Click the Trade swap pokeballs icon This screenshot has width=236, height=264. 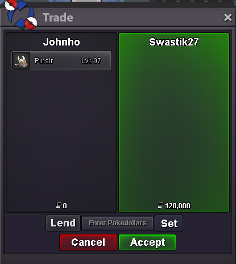(20, 15)
